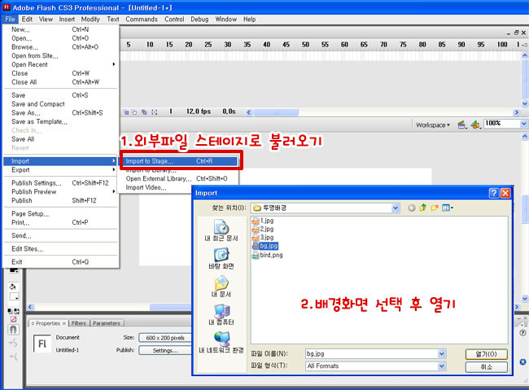
Task: Open the fill color swatch in toolbar
Action: [x=14, y=296]
